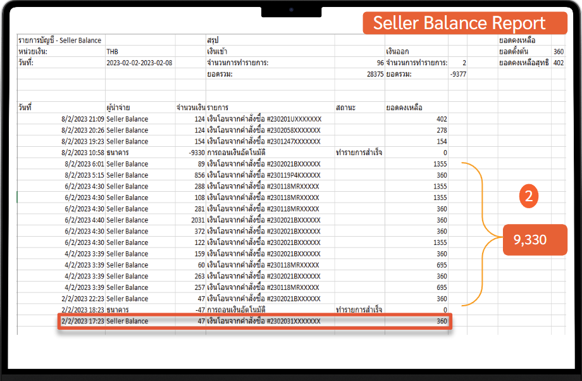Click the Seller Balance Report title banner
The image size is (582, 381).
click(466, 23)
